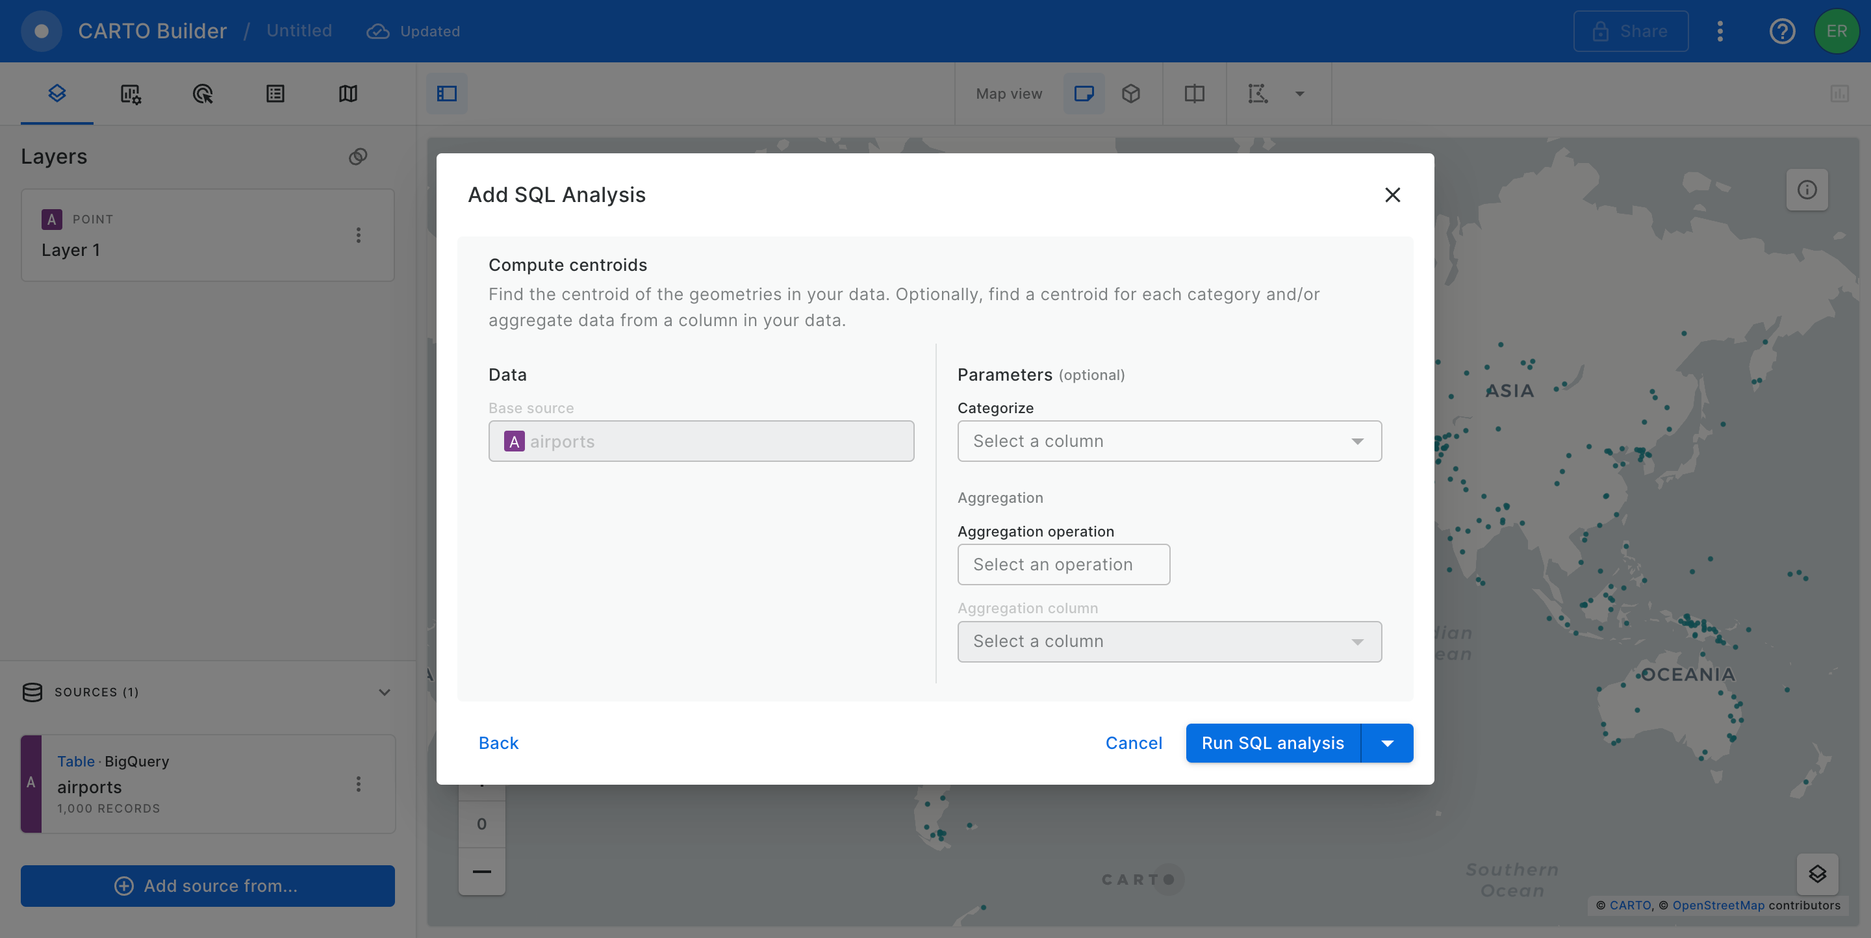Open airports source options menu

(358, 784)
